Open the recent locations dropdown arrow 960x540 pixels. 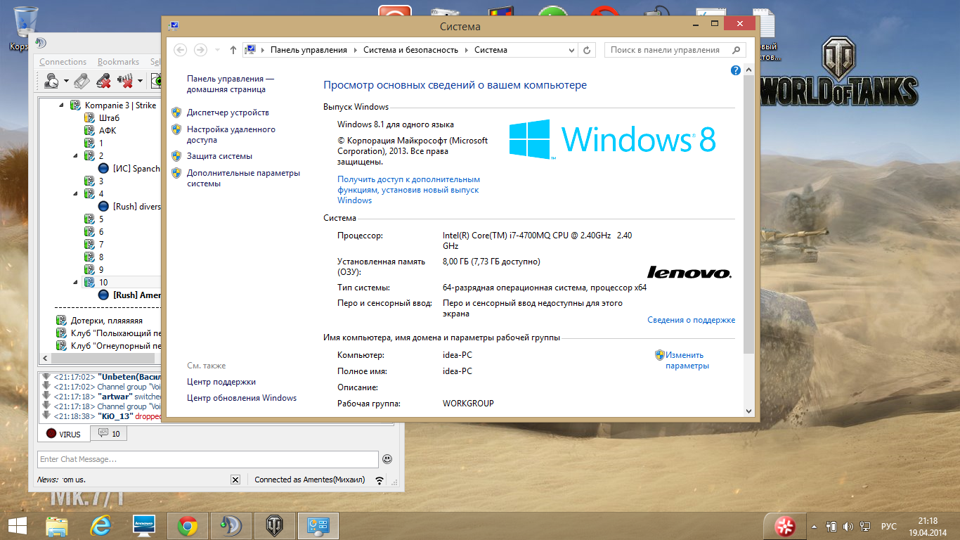click(x=216, y=50)
